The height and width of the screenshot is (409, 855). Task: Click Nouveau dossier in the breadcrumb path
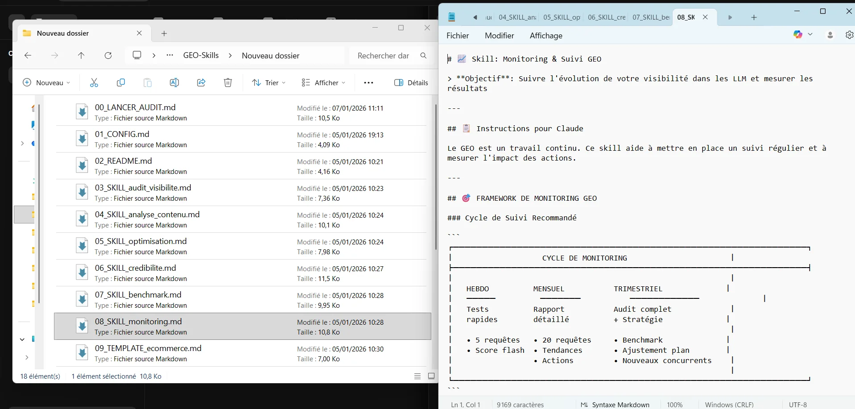271,56
